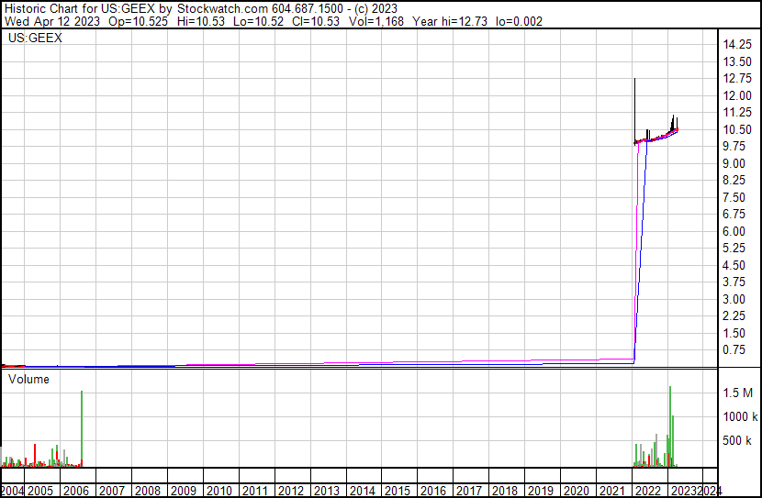Click the 2019 year label on the time axis
The image size is (762, 498).
[540, 491]
